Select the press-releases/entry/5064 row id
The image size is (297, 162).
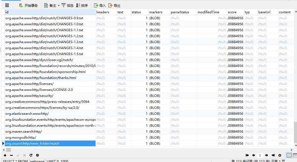coord(50,102)
